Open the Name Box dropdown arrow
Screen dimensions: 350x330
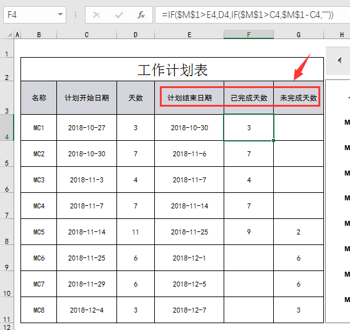coord(60,15)
